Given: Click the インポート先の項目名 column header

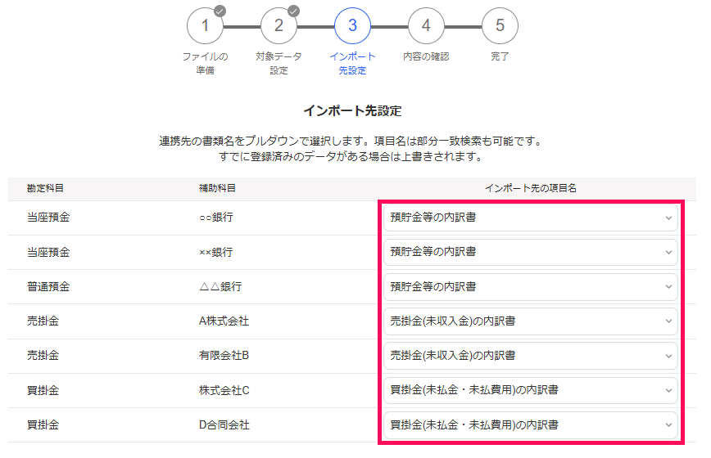Looking at the screenshot, I should click(x=531, y=188).
